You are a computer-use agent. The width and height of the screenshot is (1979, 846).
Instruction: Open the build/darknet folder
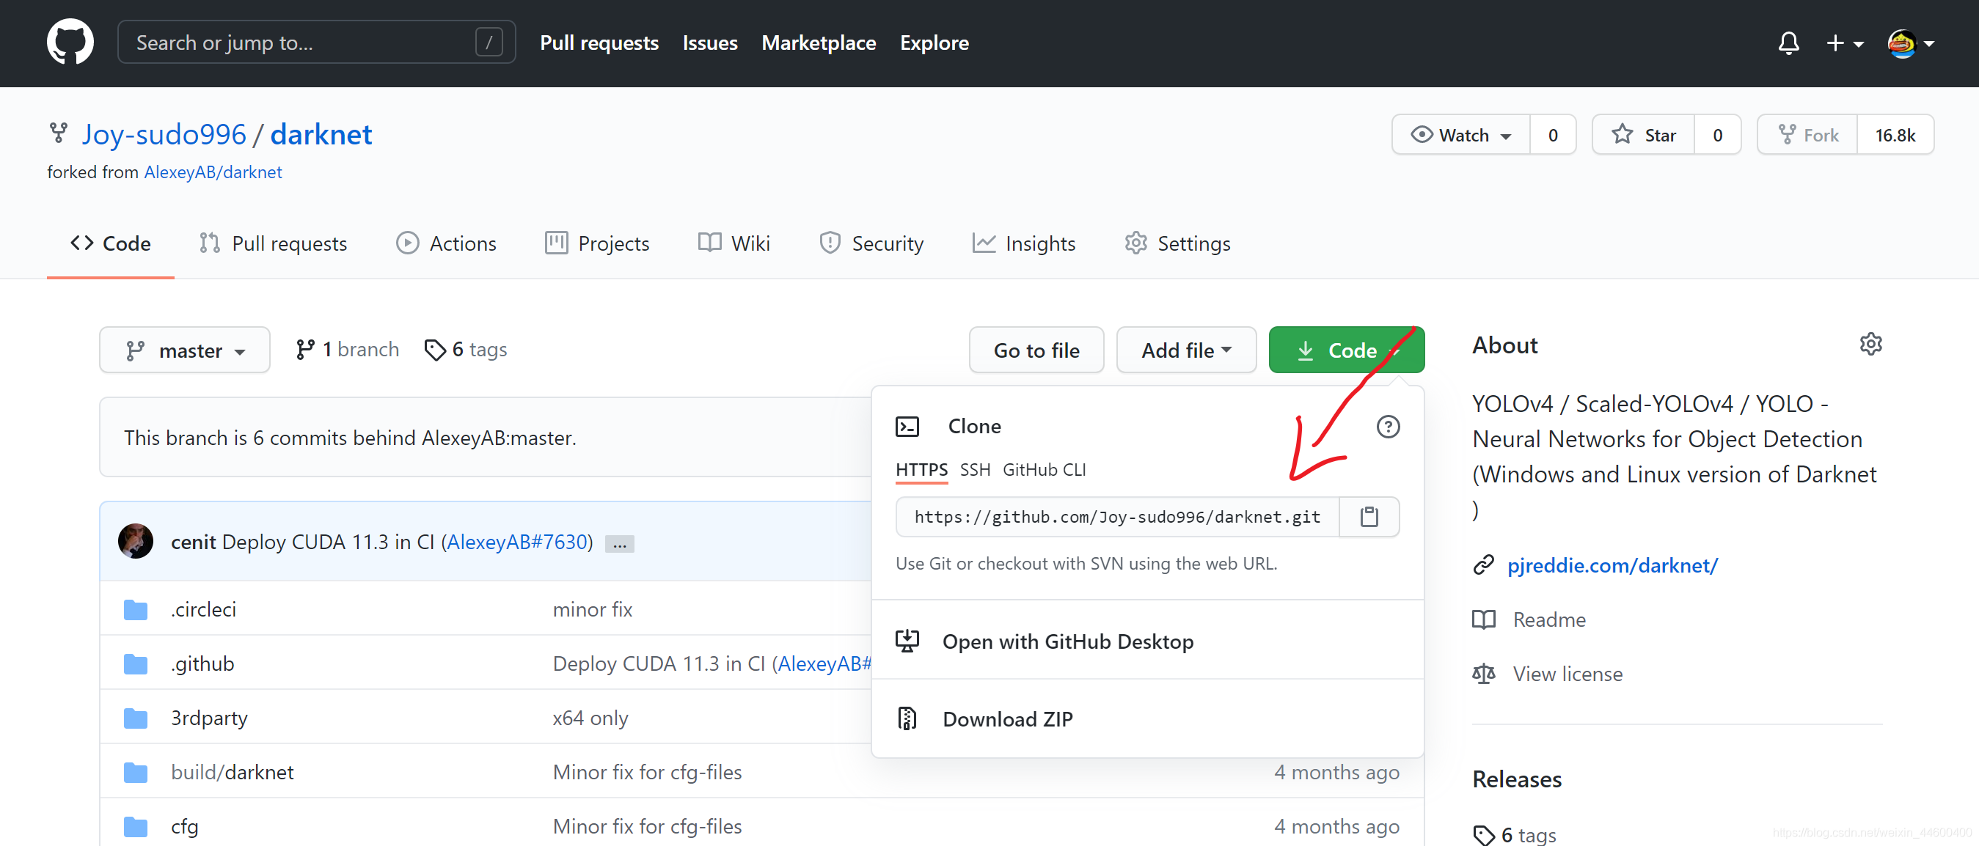(x=232, y=772)
